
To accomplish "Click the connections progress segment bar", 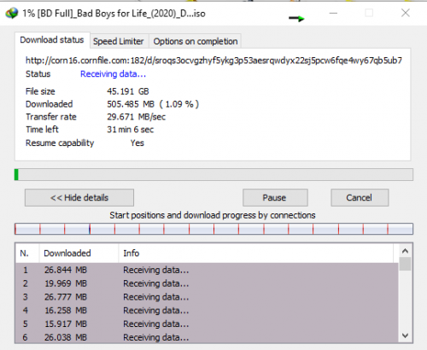I will [x=213, y=229].
